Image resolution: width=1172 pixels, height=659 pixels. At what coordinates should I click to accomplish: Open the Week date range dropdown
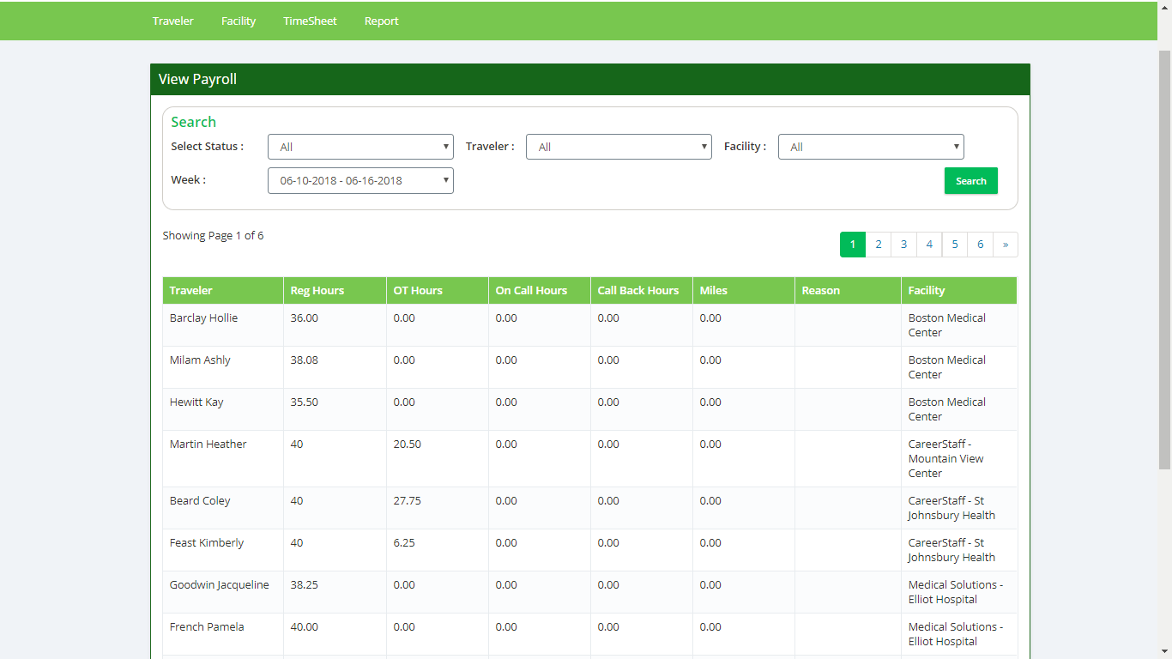(360, 180)
